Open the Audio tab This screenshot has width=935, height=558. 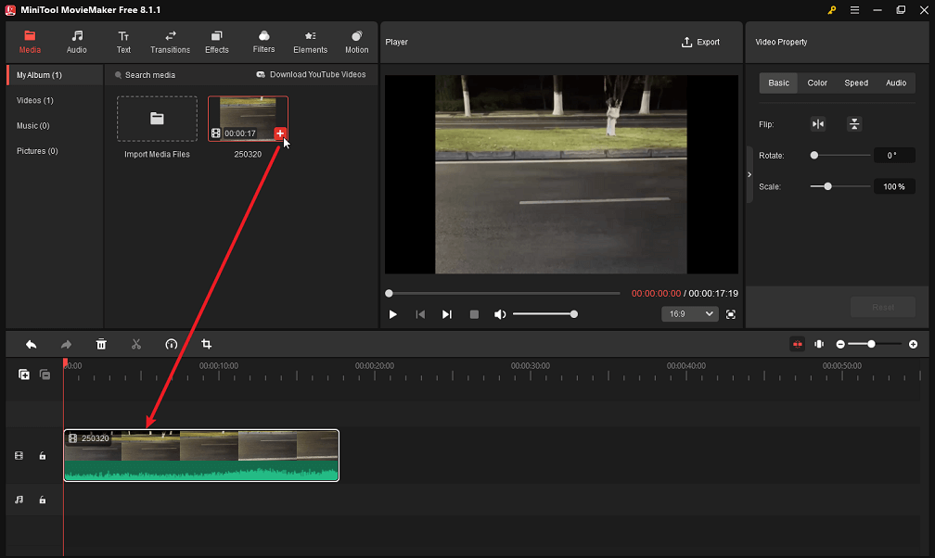coord(76,42)
